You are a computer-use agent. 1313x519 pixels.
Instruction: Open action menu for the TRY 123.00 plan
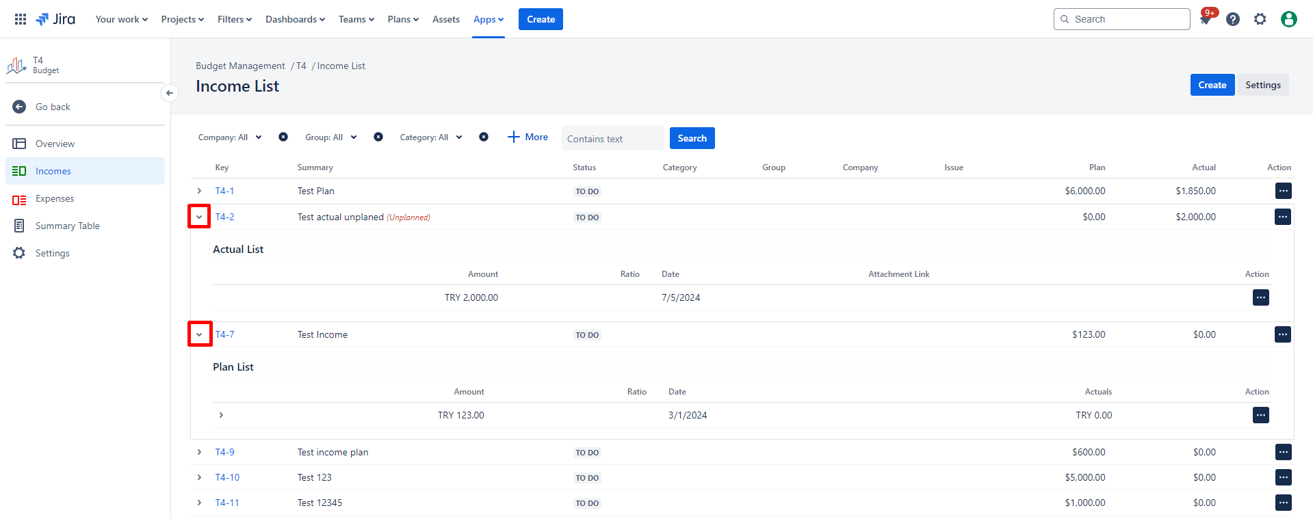pos(1261,415)
